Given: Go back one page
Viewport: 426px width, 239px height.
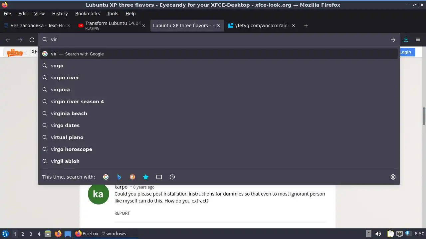Looking at the screenshot, I should [x=8, y=40].
